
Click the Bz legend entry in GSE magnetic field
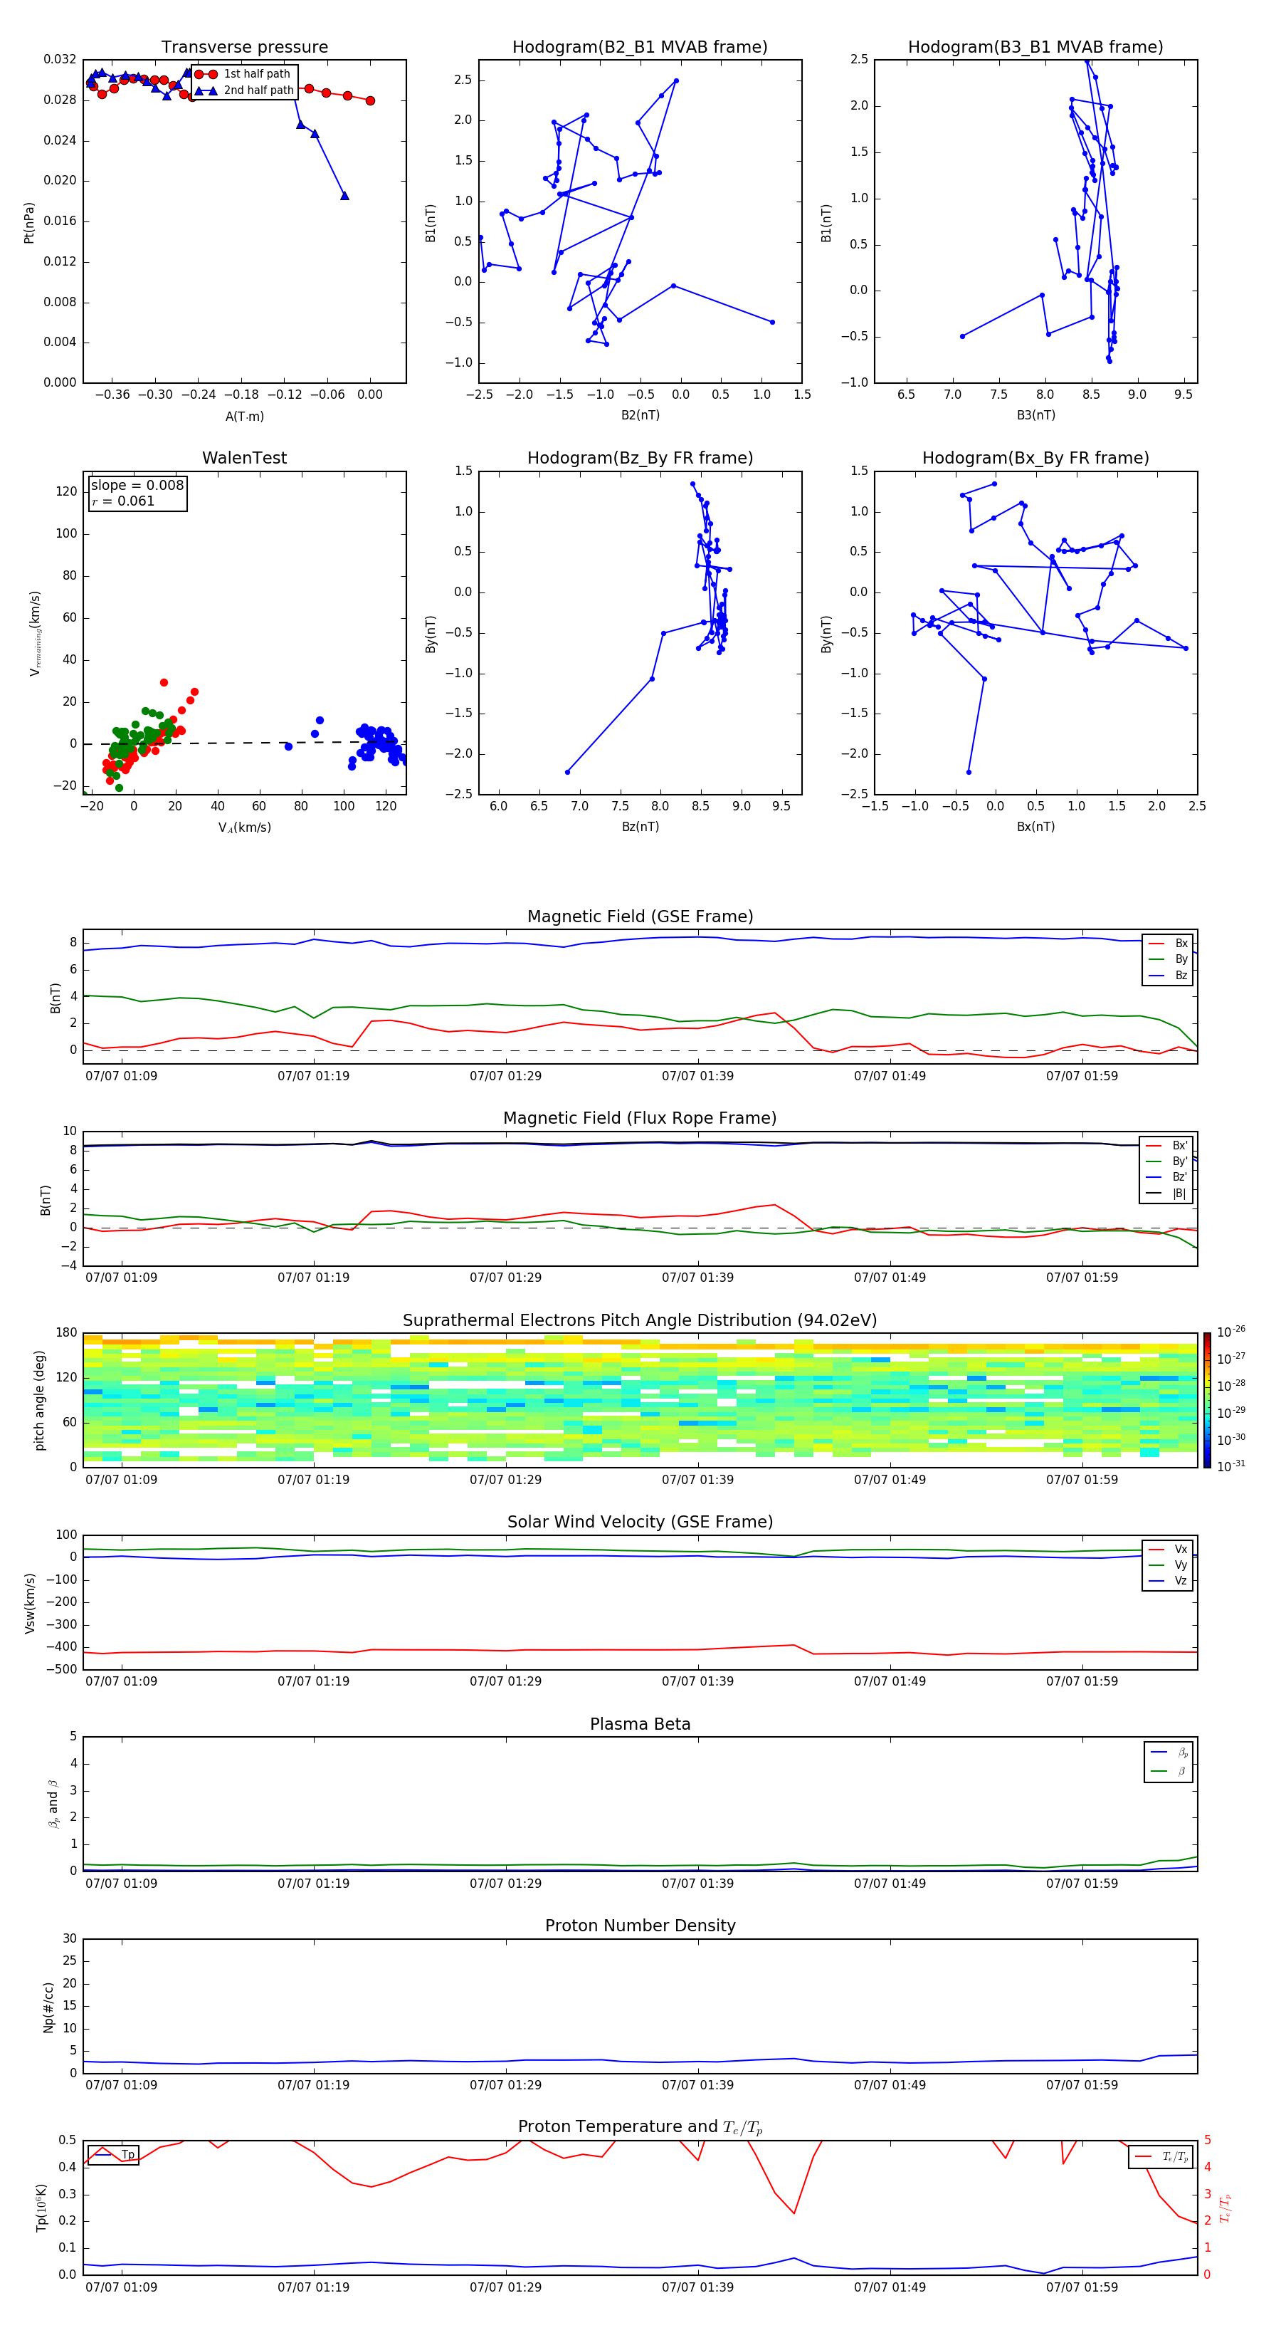1169,976
